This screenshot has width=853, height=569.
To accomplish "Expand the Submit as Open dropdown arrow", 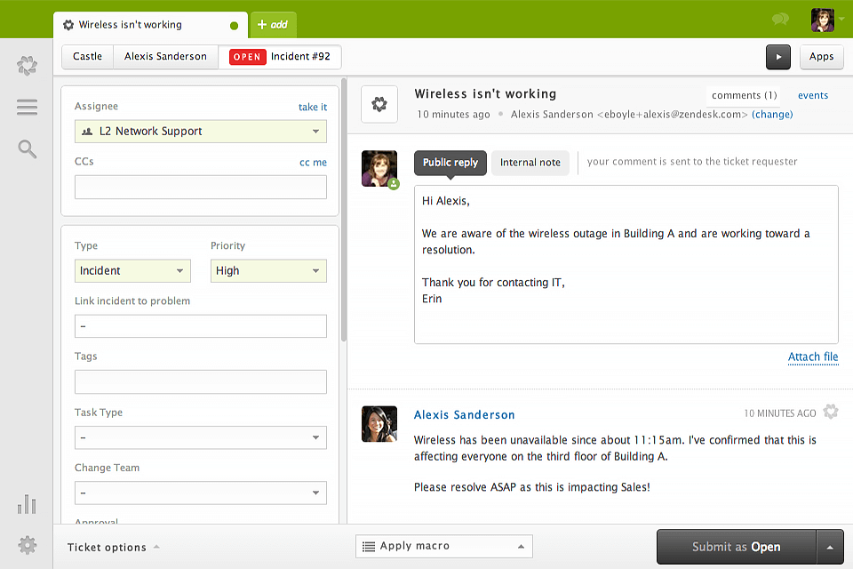I will tap(830, 547).
